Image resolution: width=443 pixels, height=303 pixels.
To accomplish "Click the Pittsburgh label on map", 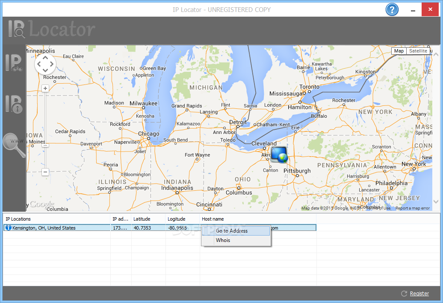I will [x=297, y=171].
